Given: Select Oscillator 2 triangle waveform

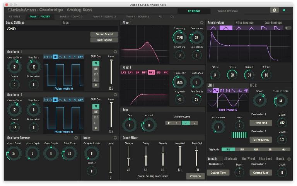Looking at the screenshot, I should 60,100.
